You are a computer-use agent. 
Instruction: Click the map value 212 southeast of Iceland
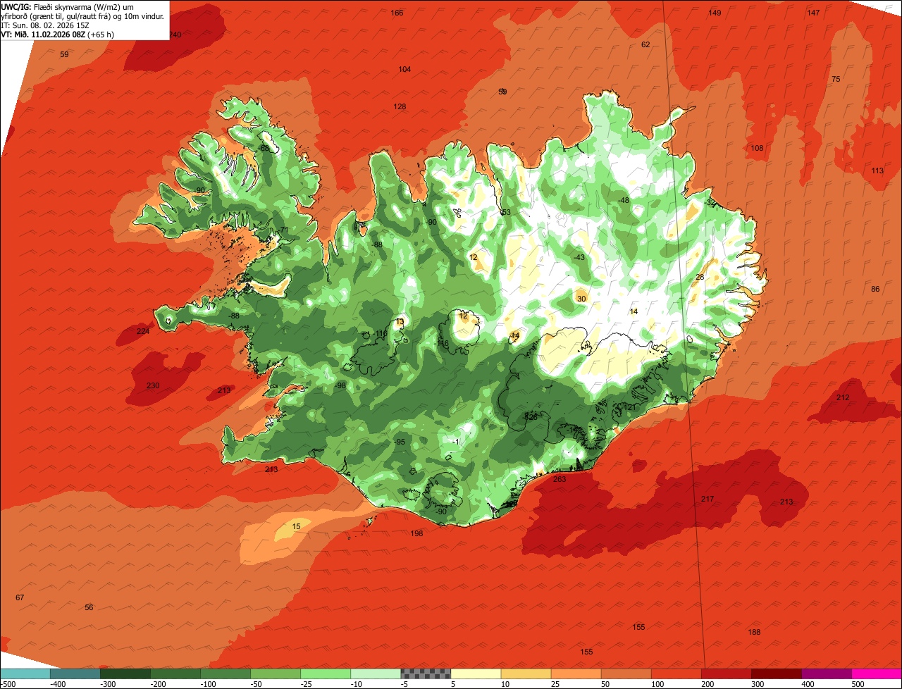point(843,397)
